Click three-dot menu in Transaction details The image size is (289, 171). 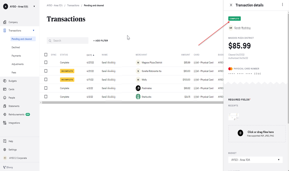click(282, 5)
